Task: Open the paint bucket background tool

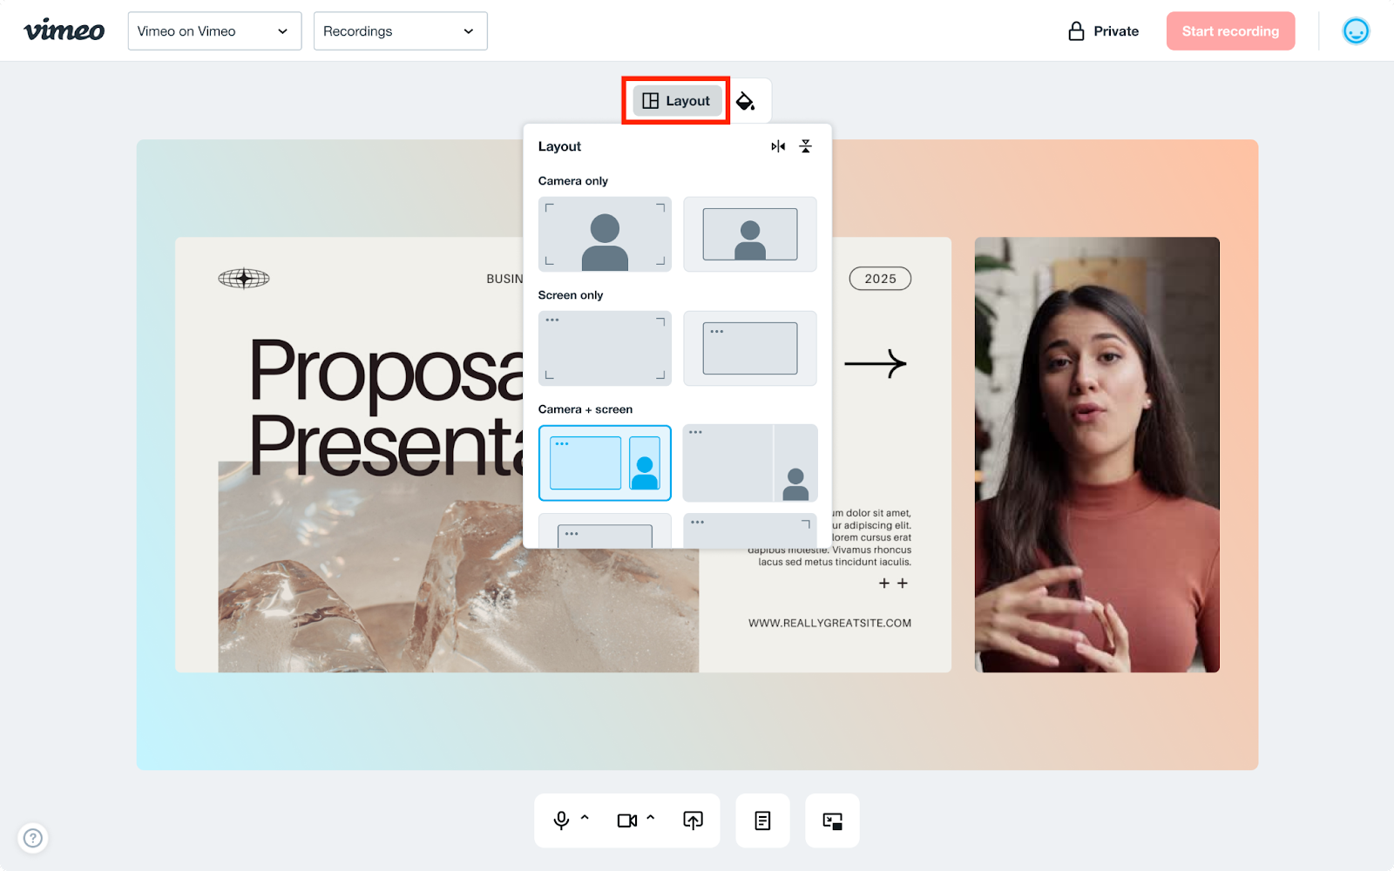Action: coord(745,101)
